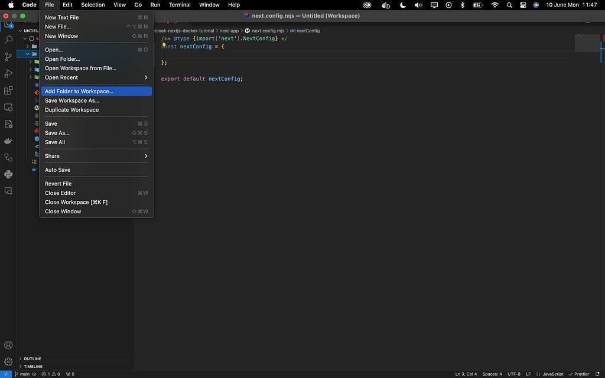
Task: Choose New Window menu item
Action: coord(96,36)
